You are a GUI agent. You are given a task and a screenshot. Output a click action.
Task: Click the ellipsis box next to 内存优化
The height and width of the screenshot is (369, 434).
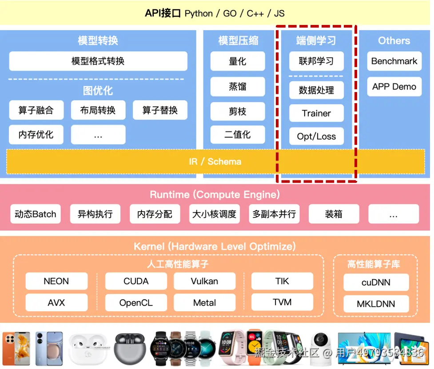pyautogui.click(x=98, y=134)
